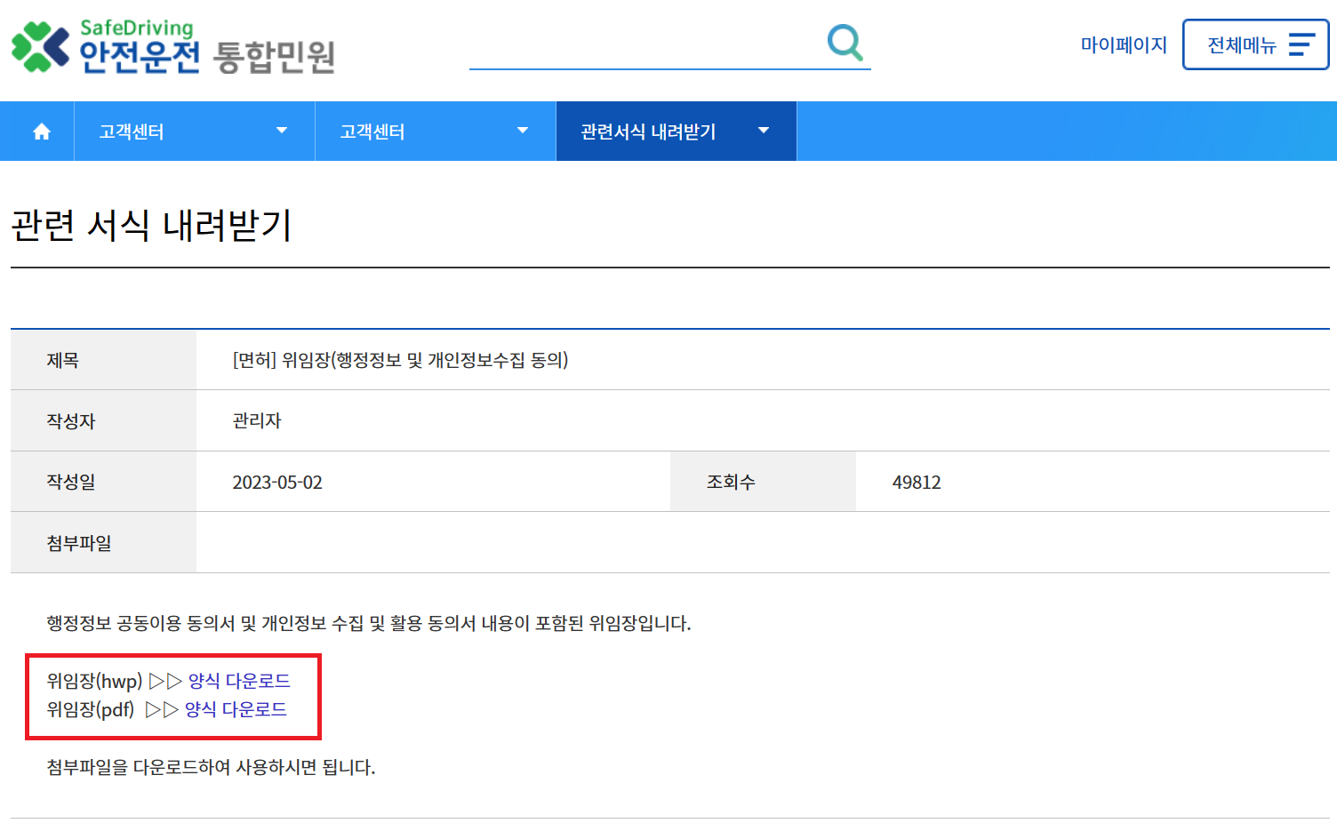Open the 관련서식 내려받기 dropdown arrow
1337x831 pixels.
tap(763, 131)
